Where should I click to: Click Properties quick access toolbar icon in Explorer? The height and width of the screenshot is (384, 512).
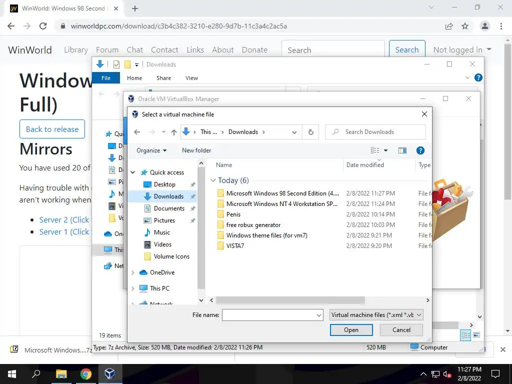click(x=116, y=64)
